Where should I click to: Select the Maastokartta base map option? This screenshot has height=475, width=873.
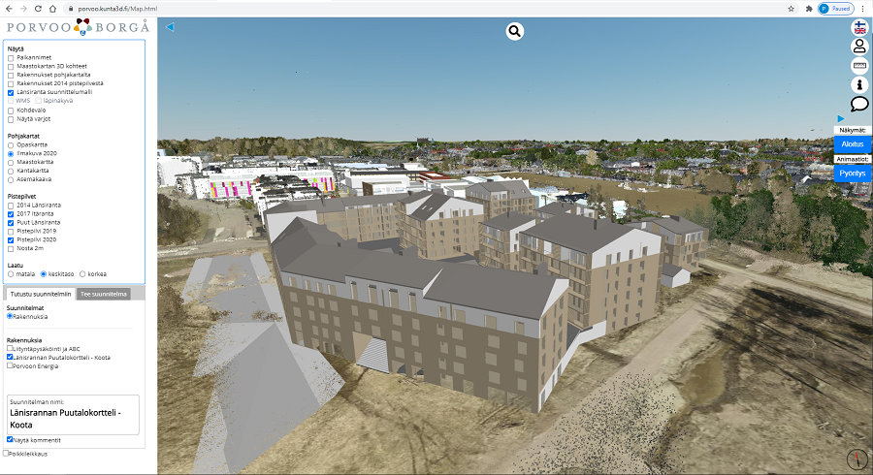pyautogui.click(x=12, y=162)
